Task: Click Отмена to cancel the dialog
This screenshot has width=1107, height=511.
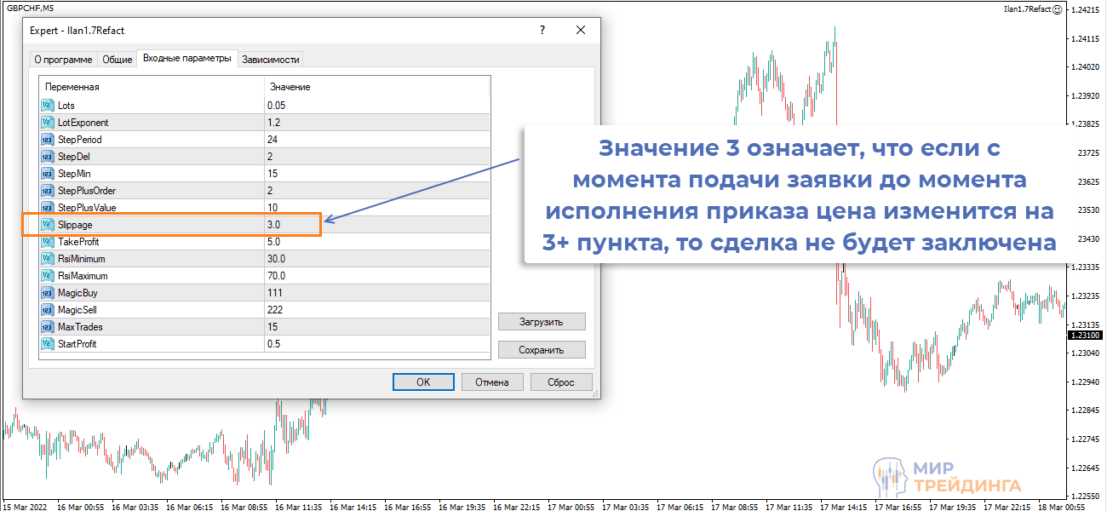Action: (x=491, y=382)
